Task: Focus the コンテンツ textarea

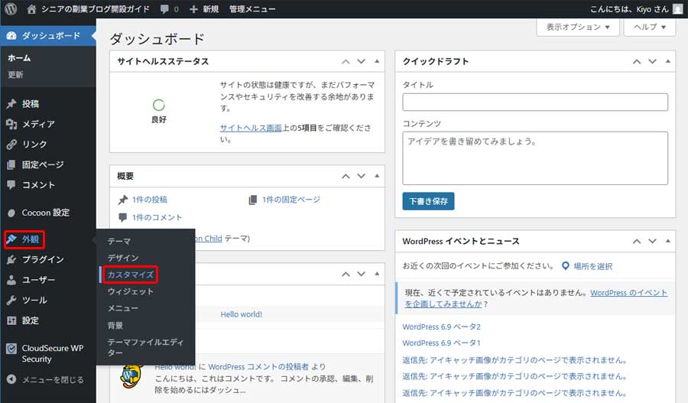Action: point(535,158)
